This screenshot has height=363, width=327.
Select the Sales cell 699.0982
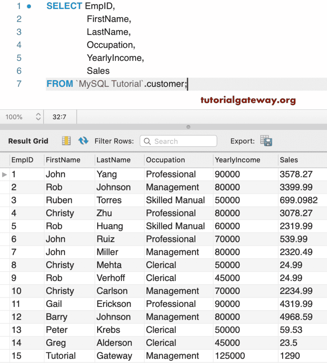click(302, 200)
